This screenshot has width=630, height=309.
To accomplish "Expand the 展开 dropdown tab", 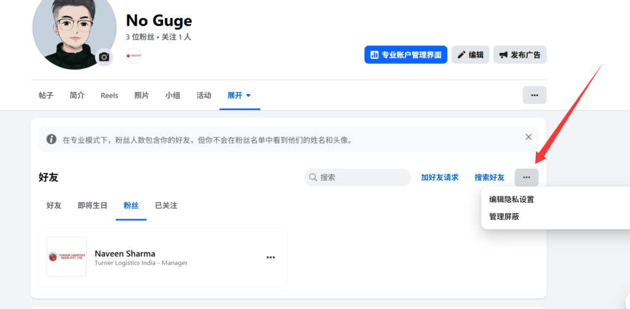I will 239,95.
